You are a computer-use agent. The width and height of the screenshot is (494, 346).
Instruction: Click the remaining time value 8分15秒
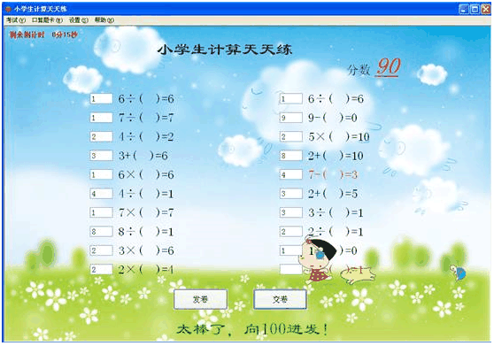pyautogui.click(x=65, y=35)
